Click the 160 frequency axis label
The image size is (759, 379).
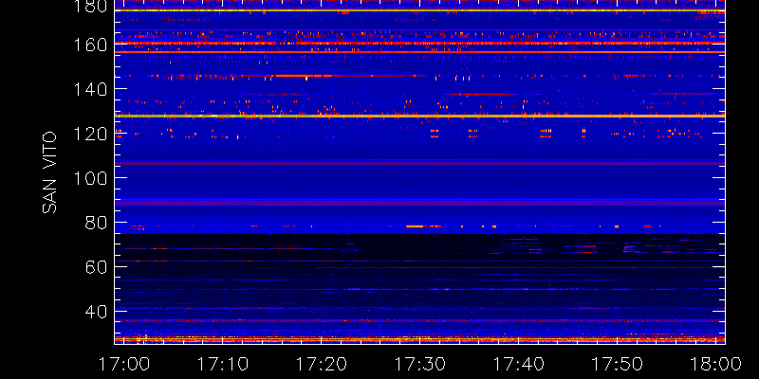pos(92,45)
